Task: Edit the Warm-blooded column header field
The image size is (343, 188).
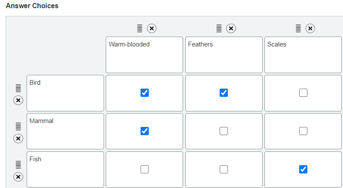Action: pyautogui.click(x=144, y=55)
